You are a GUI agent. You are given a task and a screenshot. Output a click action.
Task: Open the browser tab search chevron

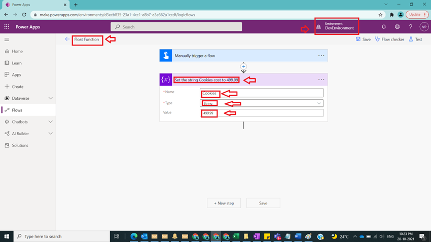pyautogui.click(x=386, y=5)
